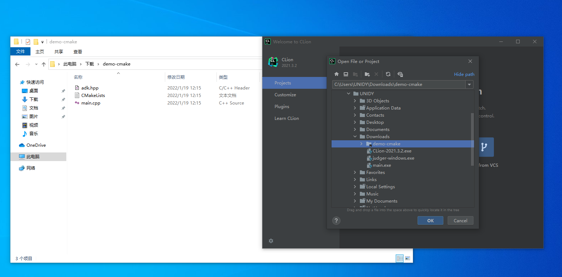Click the CLion logo in welcome sidebar
562x277 pixels.
(x=273, y=62)
